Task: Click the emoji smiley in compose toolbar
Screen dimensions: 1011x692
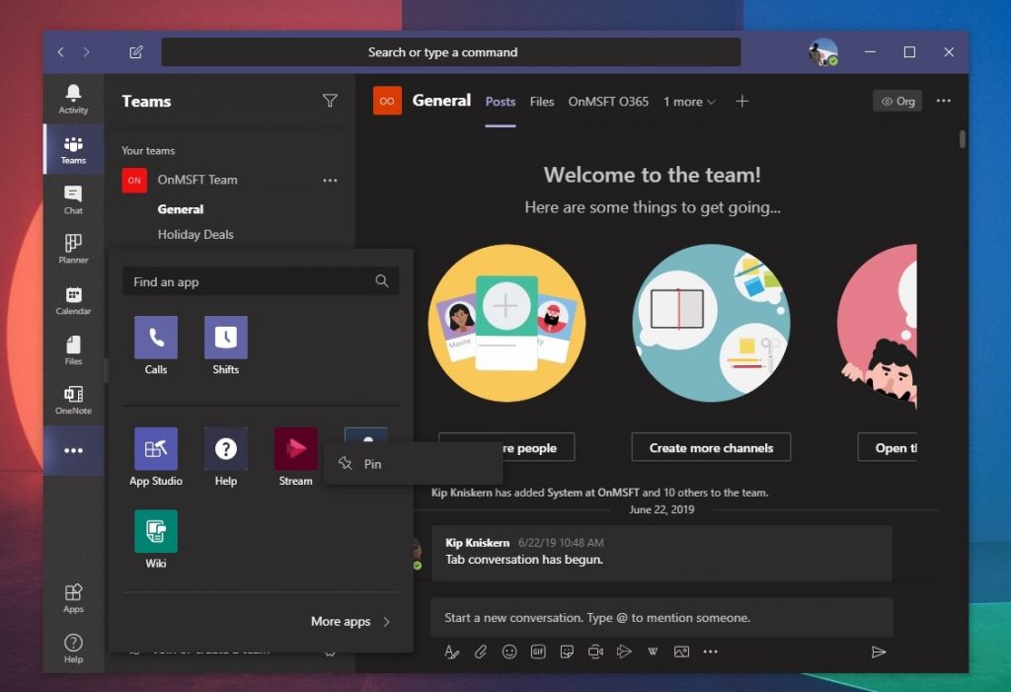Action: pyautogui.click(x=509, y=652)
